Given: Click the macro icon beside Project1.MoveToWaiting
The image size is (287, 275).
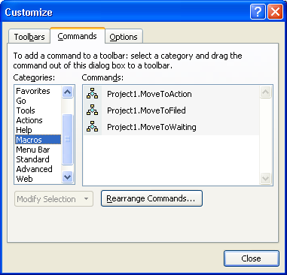Looking at the screenshot, I should [x=92, y=127].
